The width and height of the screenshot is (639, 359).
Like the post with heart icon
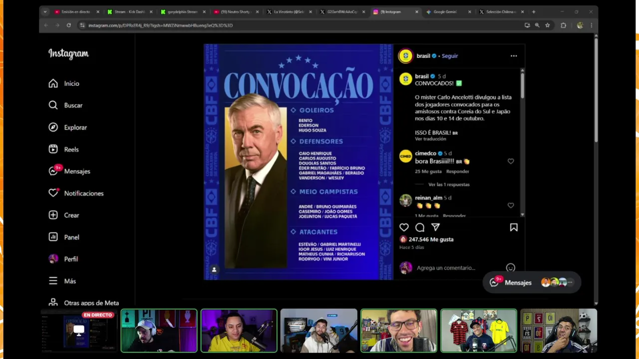(404, 227)
